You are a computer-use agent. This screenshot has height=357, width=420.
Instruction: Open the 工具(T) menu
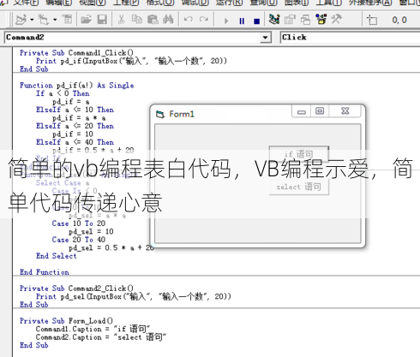329,3
